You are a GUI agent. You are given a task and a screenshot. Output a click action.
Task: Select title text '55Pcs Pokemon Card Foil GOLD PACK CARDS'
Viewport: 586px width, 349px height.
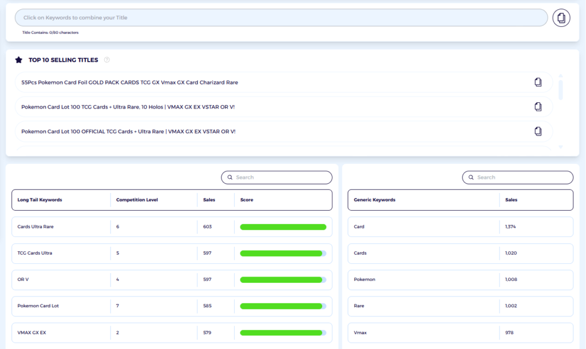pyautogui.click(x=130, y=82)
